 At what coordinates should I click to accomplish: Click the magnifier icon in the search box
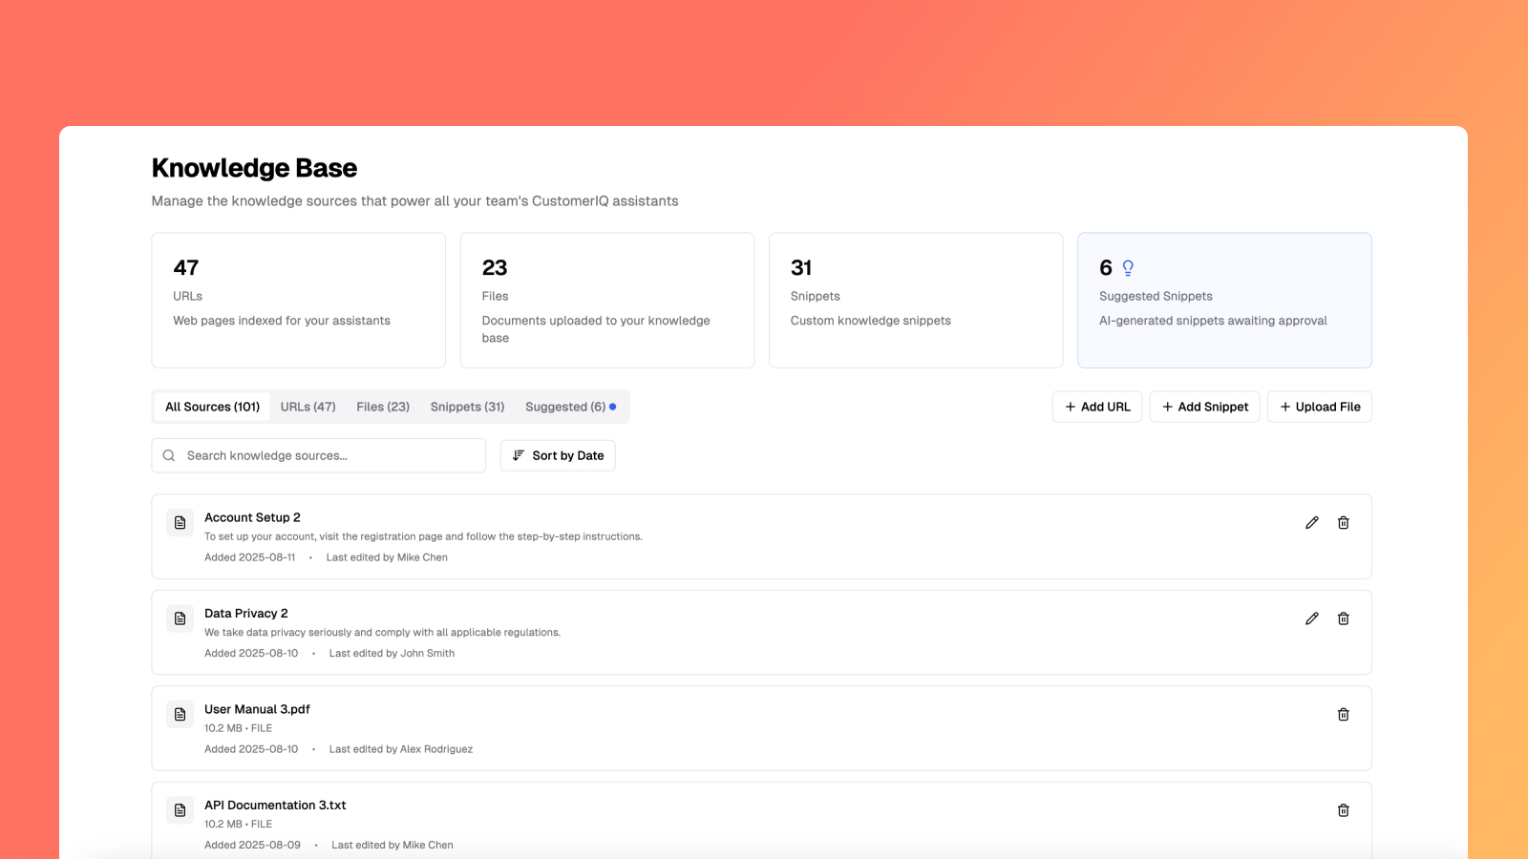pyautogui.click(x=169, y=455)
